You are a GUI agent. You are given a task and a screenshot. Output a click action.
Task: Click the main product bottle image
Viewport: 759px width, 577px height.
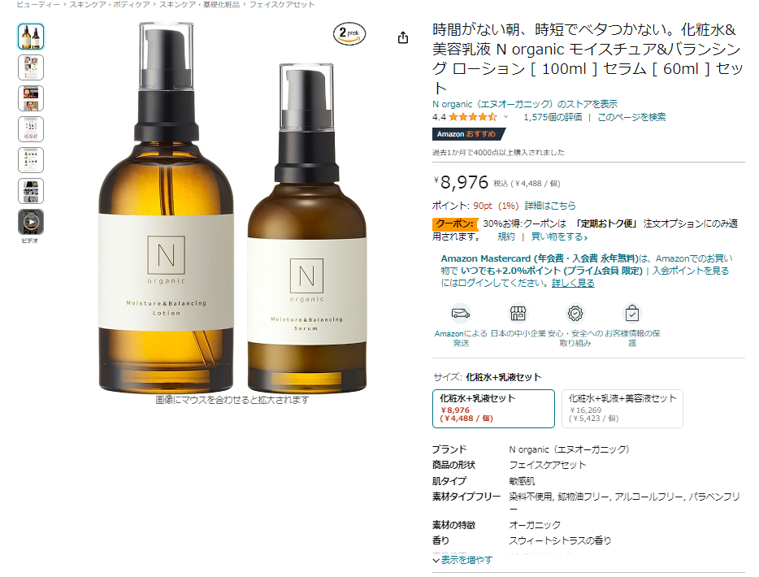[x=232, y=207]
